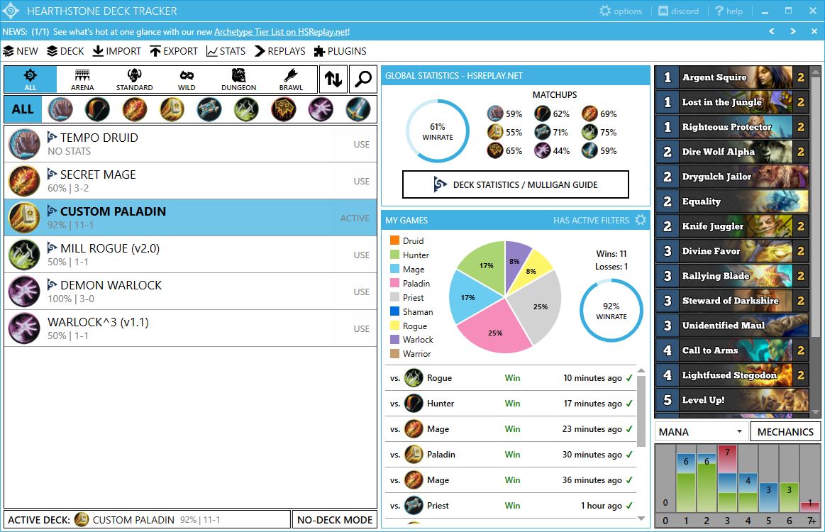The height and width of the screenshot is (532, 825).
Task: Toggle NO-DECK MODE
Action: tap(335, 520)
